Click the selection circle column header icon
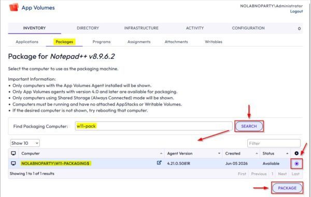The height and width of the screenshot is (197, 311). click(296, 153)
